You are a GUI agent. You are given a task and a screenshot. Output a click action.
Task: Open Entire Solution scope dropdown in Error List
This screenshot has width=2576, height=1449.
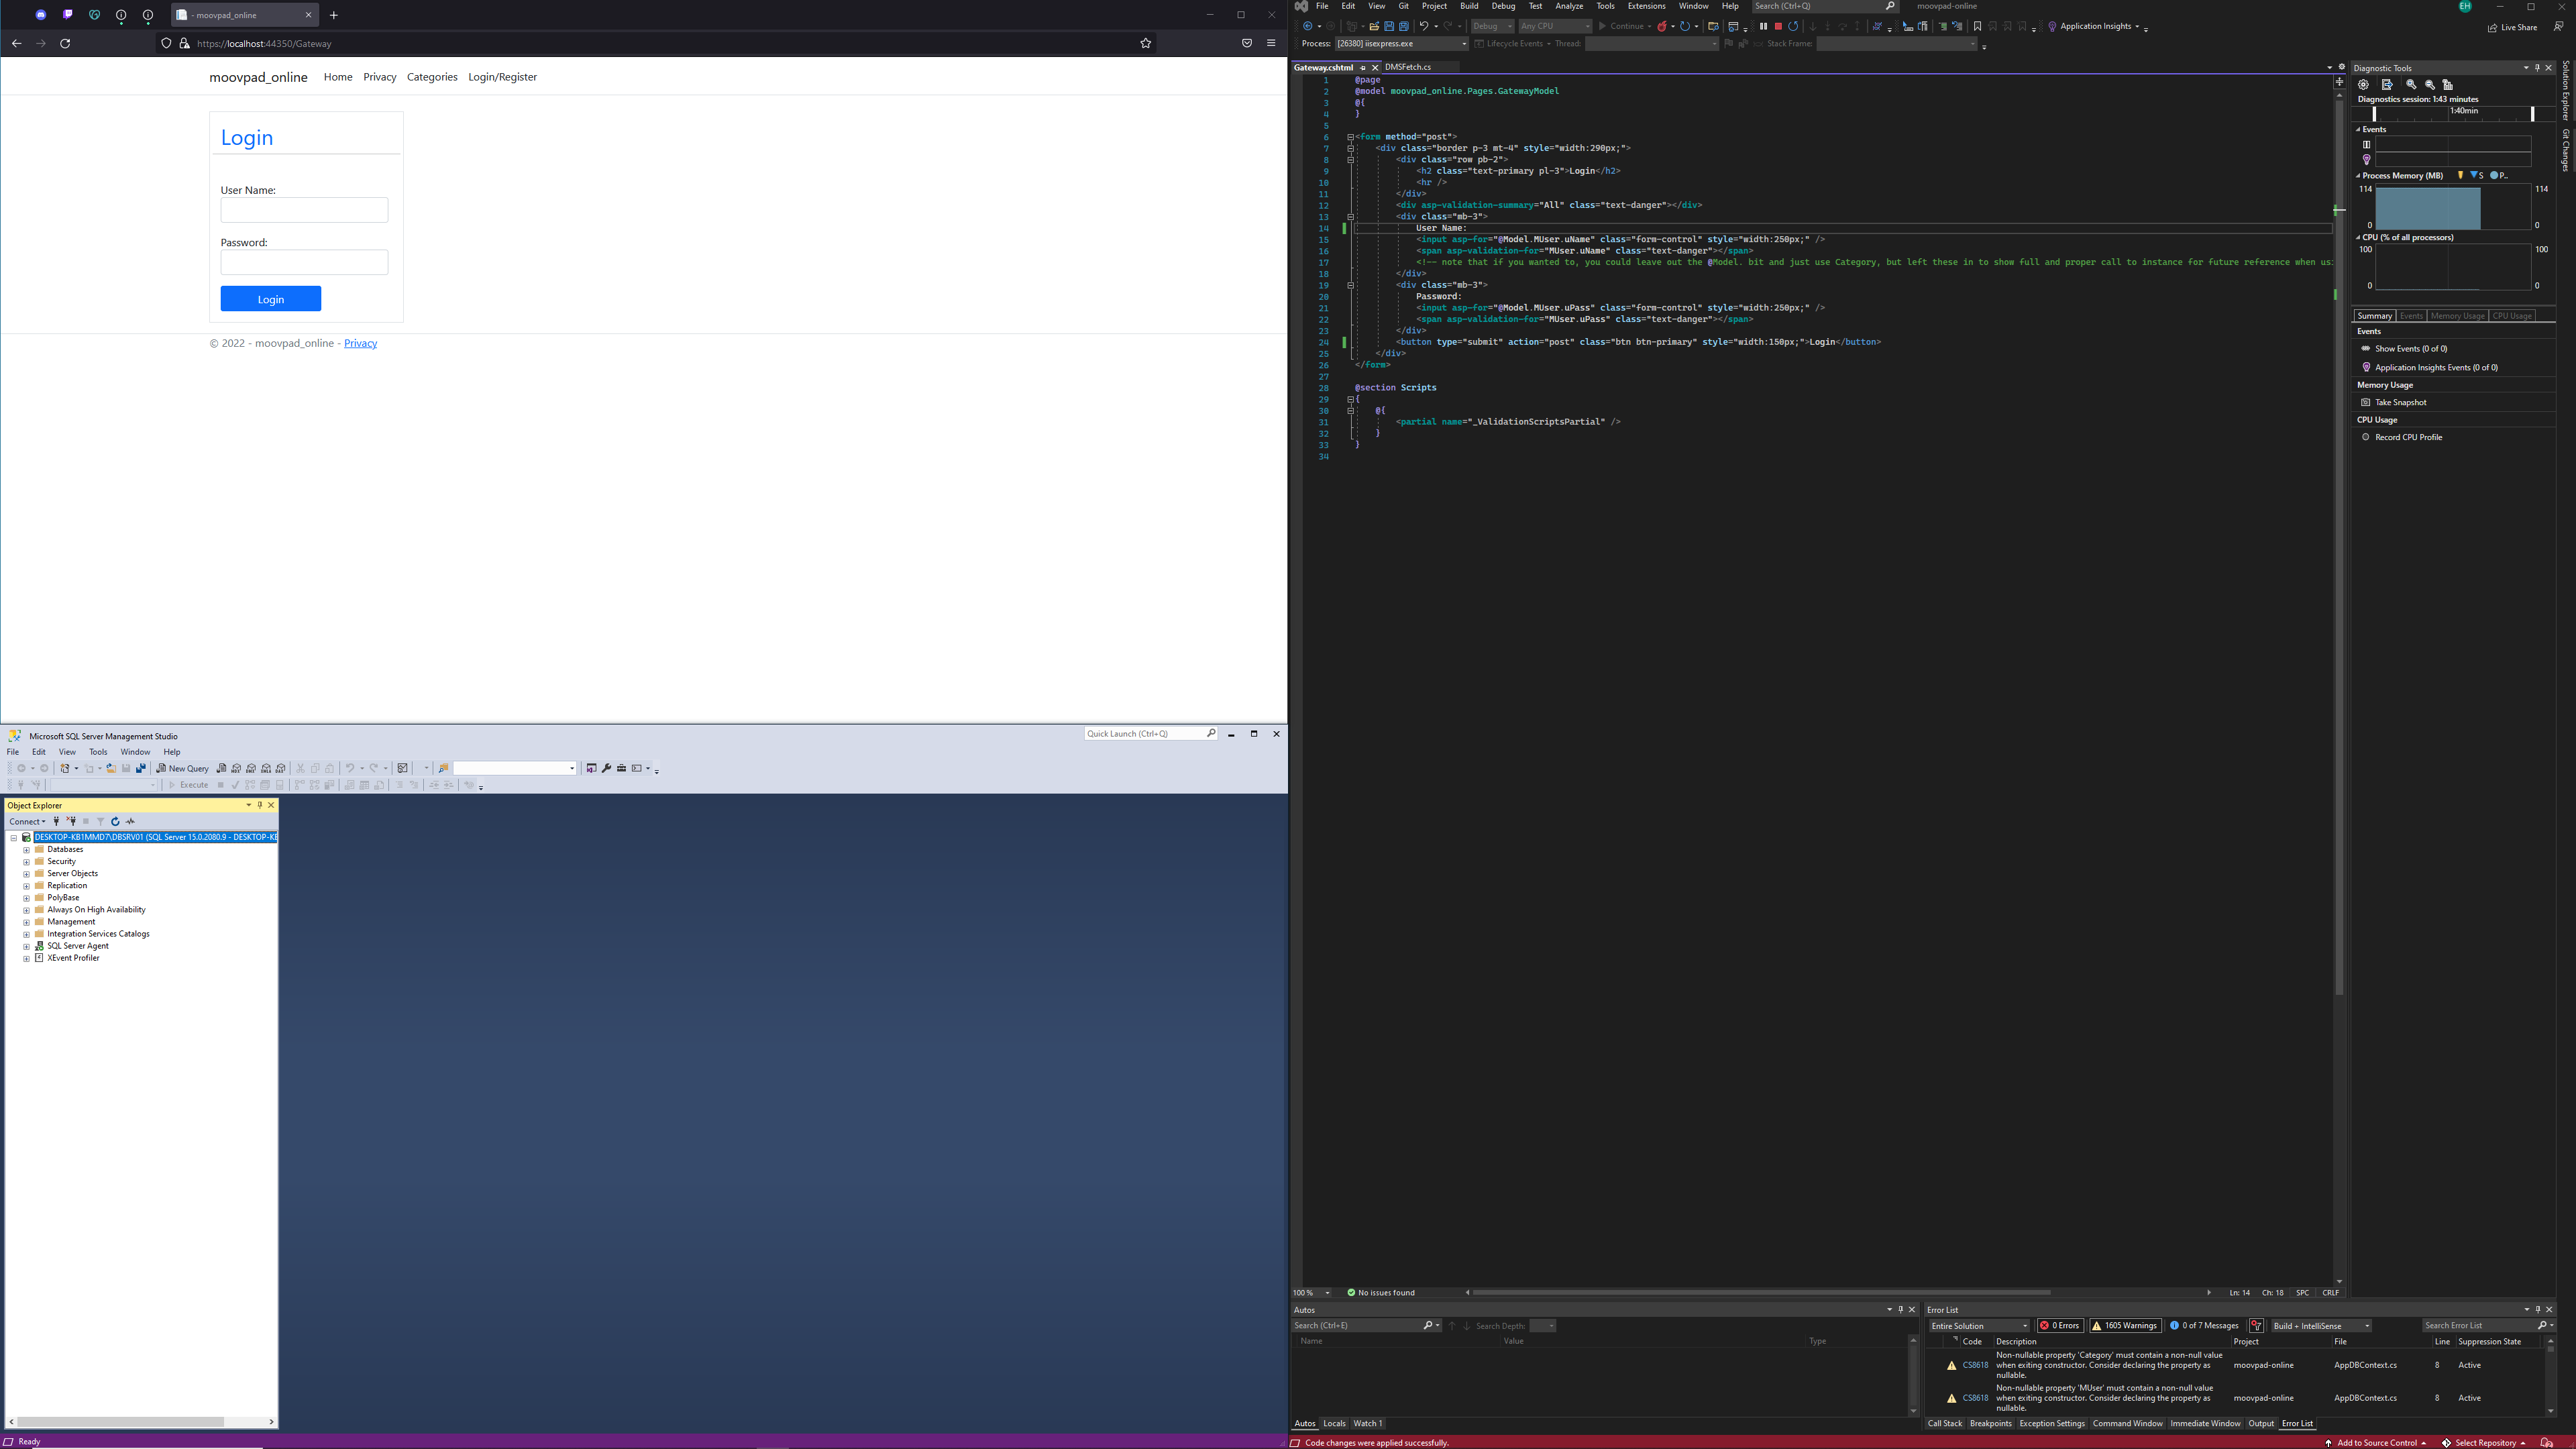(x=1979, y=1325)
